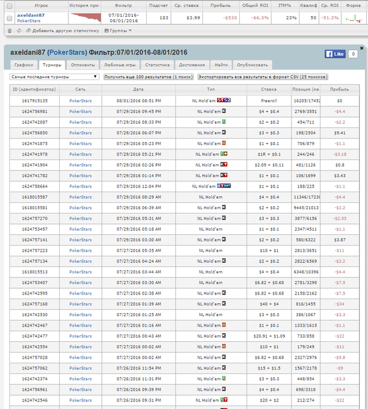Click knockout icon in tournament 1624757168 row
368x409 pixels.
(x=224, y=304)
